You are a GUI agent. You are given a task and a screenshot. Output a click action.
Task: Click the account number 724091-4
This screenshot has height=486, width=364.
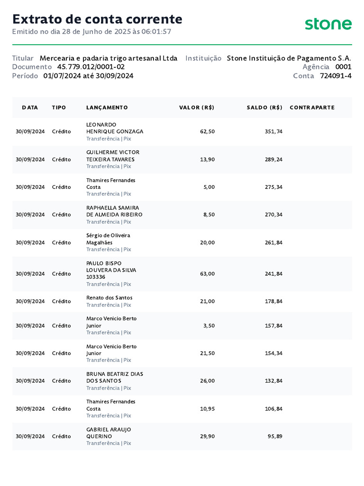pos(336,76)
